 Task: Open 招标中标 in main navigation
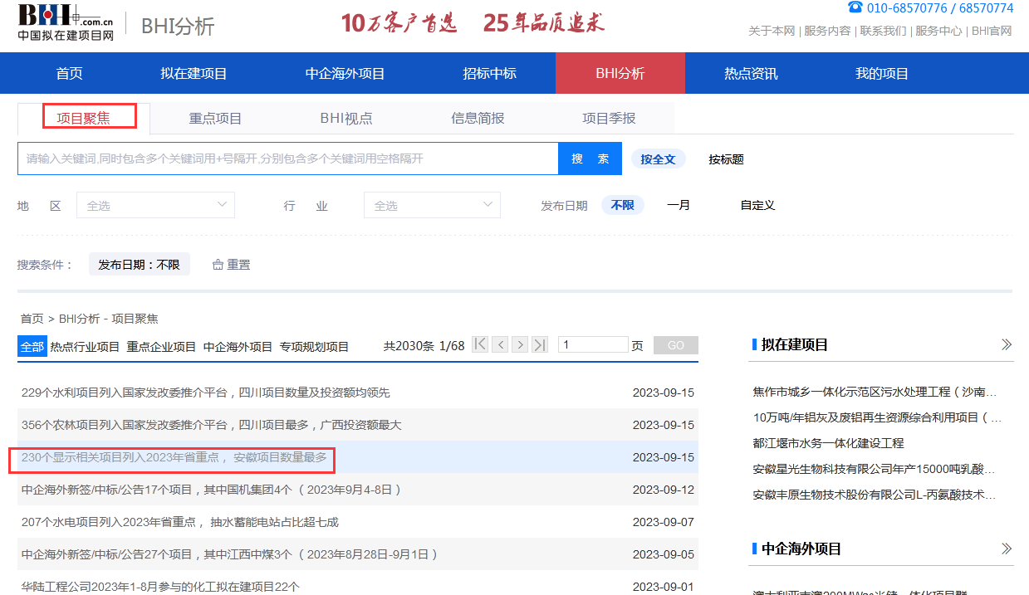pos(489,74)
